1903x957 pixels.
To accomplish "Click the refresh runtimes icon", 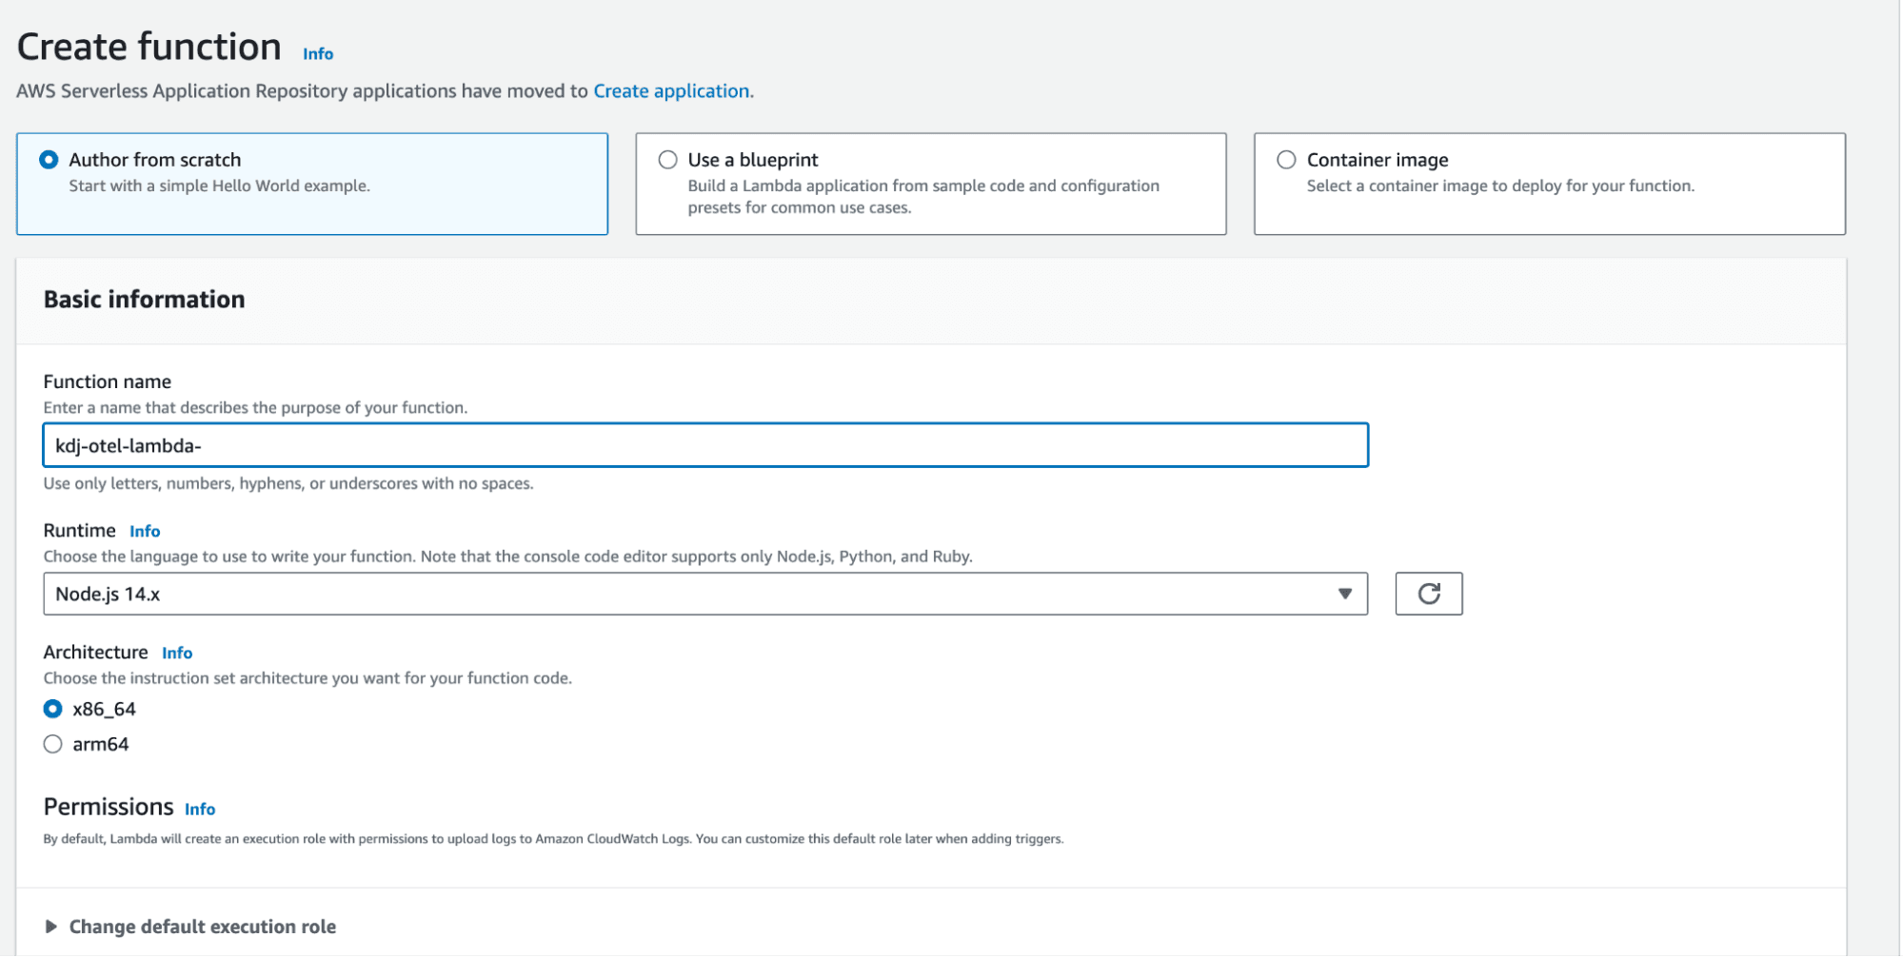I will [x=1428, y=593].
